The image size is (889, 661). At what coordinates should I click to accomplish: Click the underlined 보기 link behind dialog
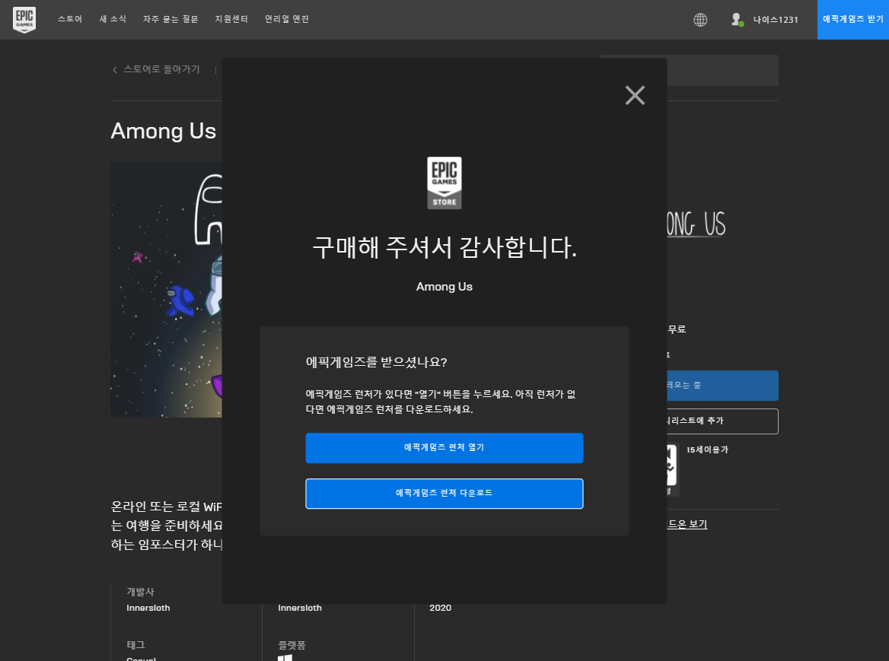[687, 524]
